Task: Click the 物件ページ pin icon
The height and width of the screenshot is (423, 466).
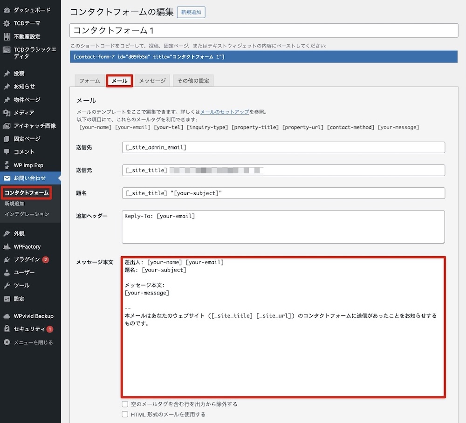Action: (7, 100)
